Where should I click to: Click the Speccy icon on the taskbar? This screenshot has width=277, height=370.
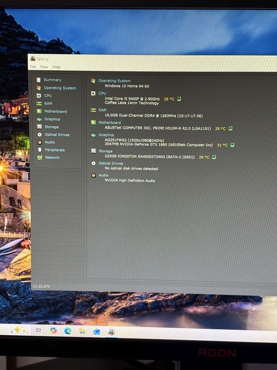111,332
